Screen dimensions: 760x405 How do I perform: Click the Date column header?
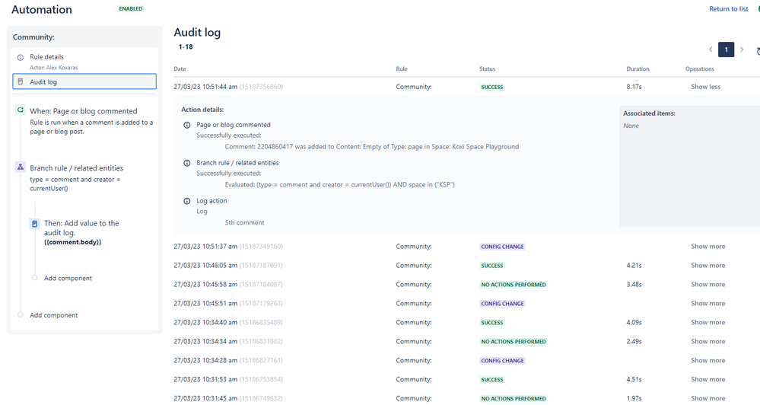[180, 69]
